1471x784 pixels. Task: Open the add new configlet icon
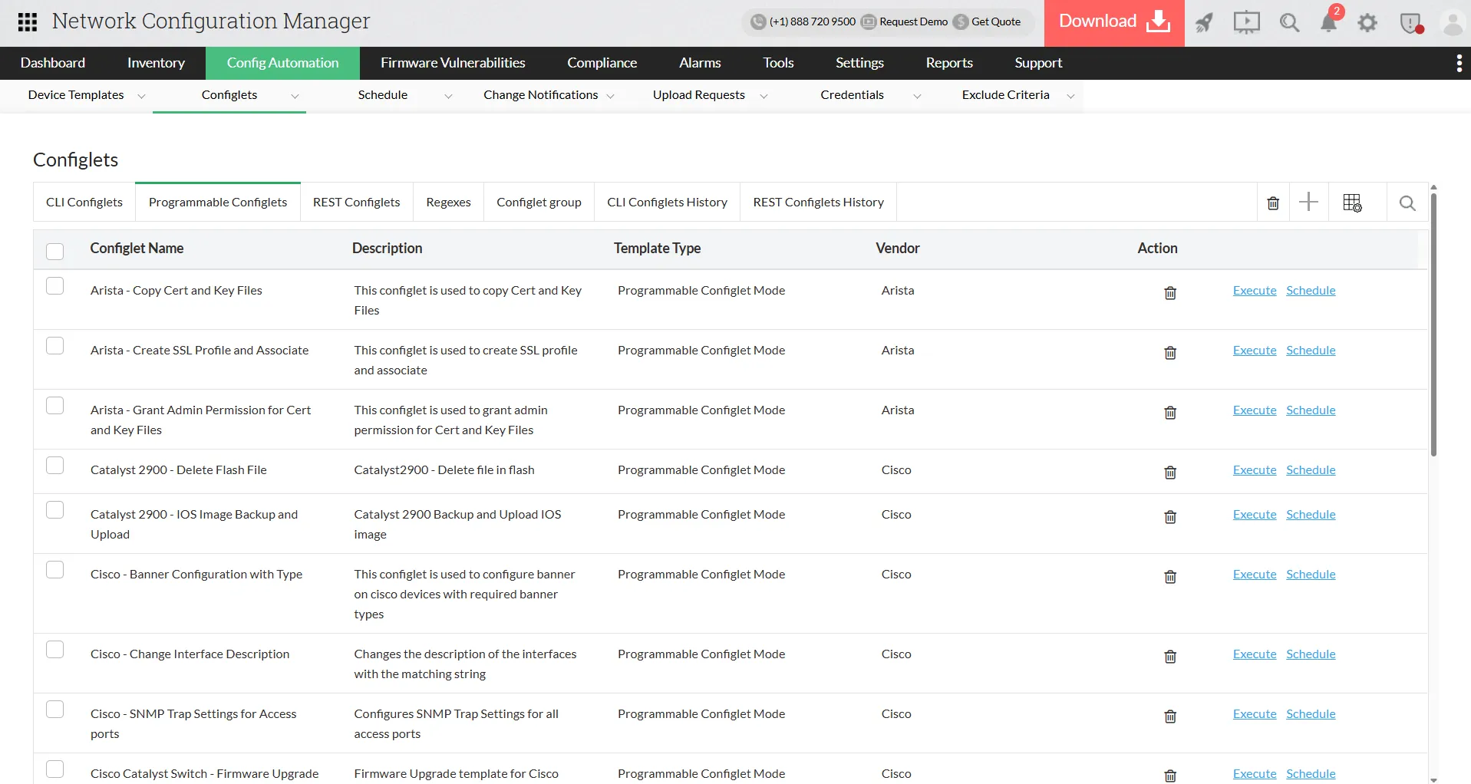click(1309, 202)
